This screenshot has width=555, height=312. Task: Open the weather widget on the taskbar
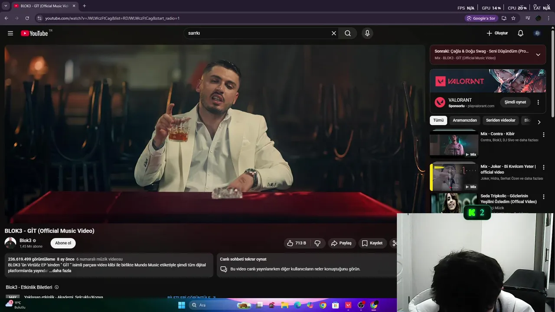(x=15, y=305)
